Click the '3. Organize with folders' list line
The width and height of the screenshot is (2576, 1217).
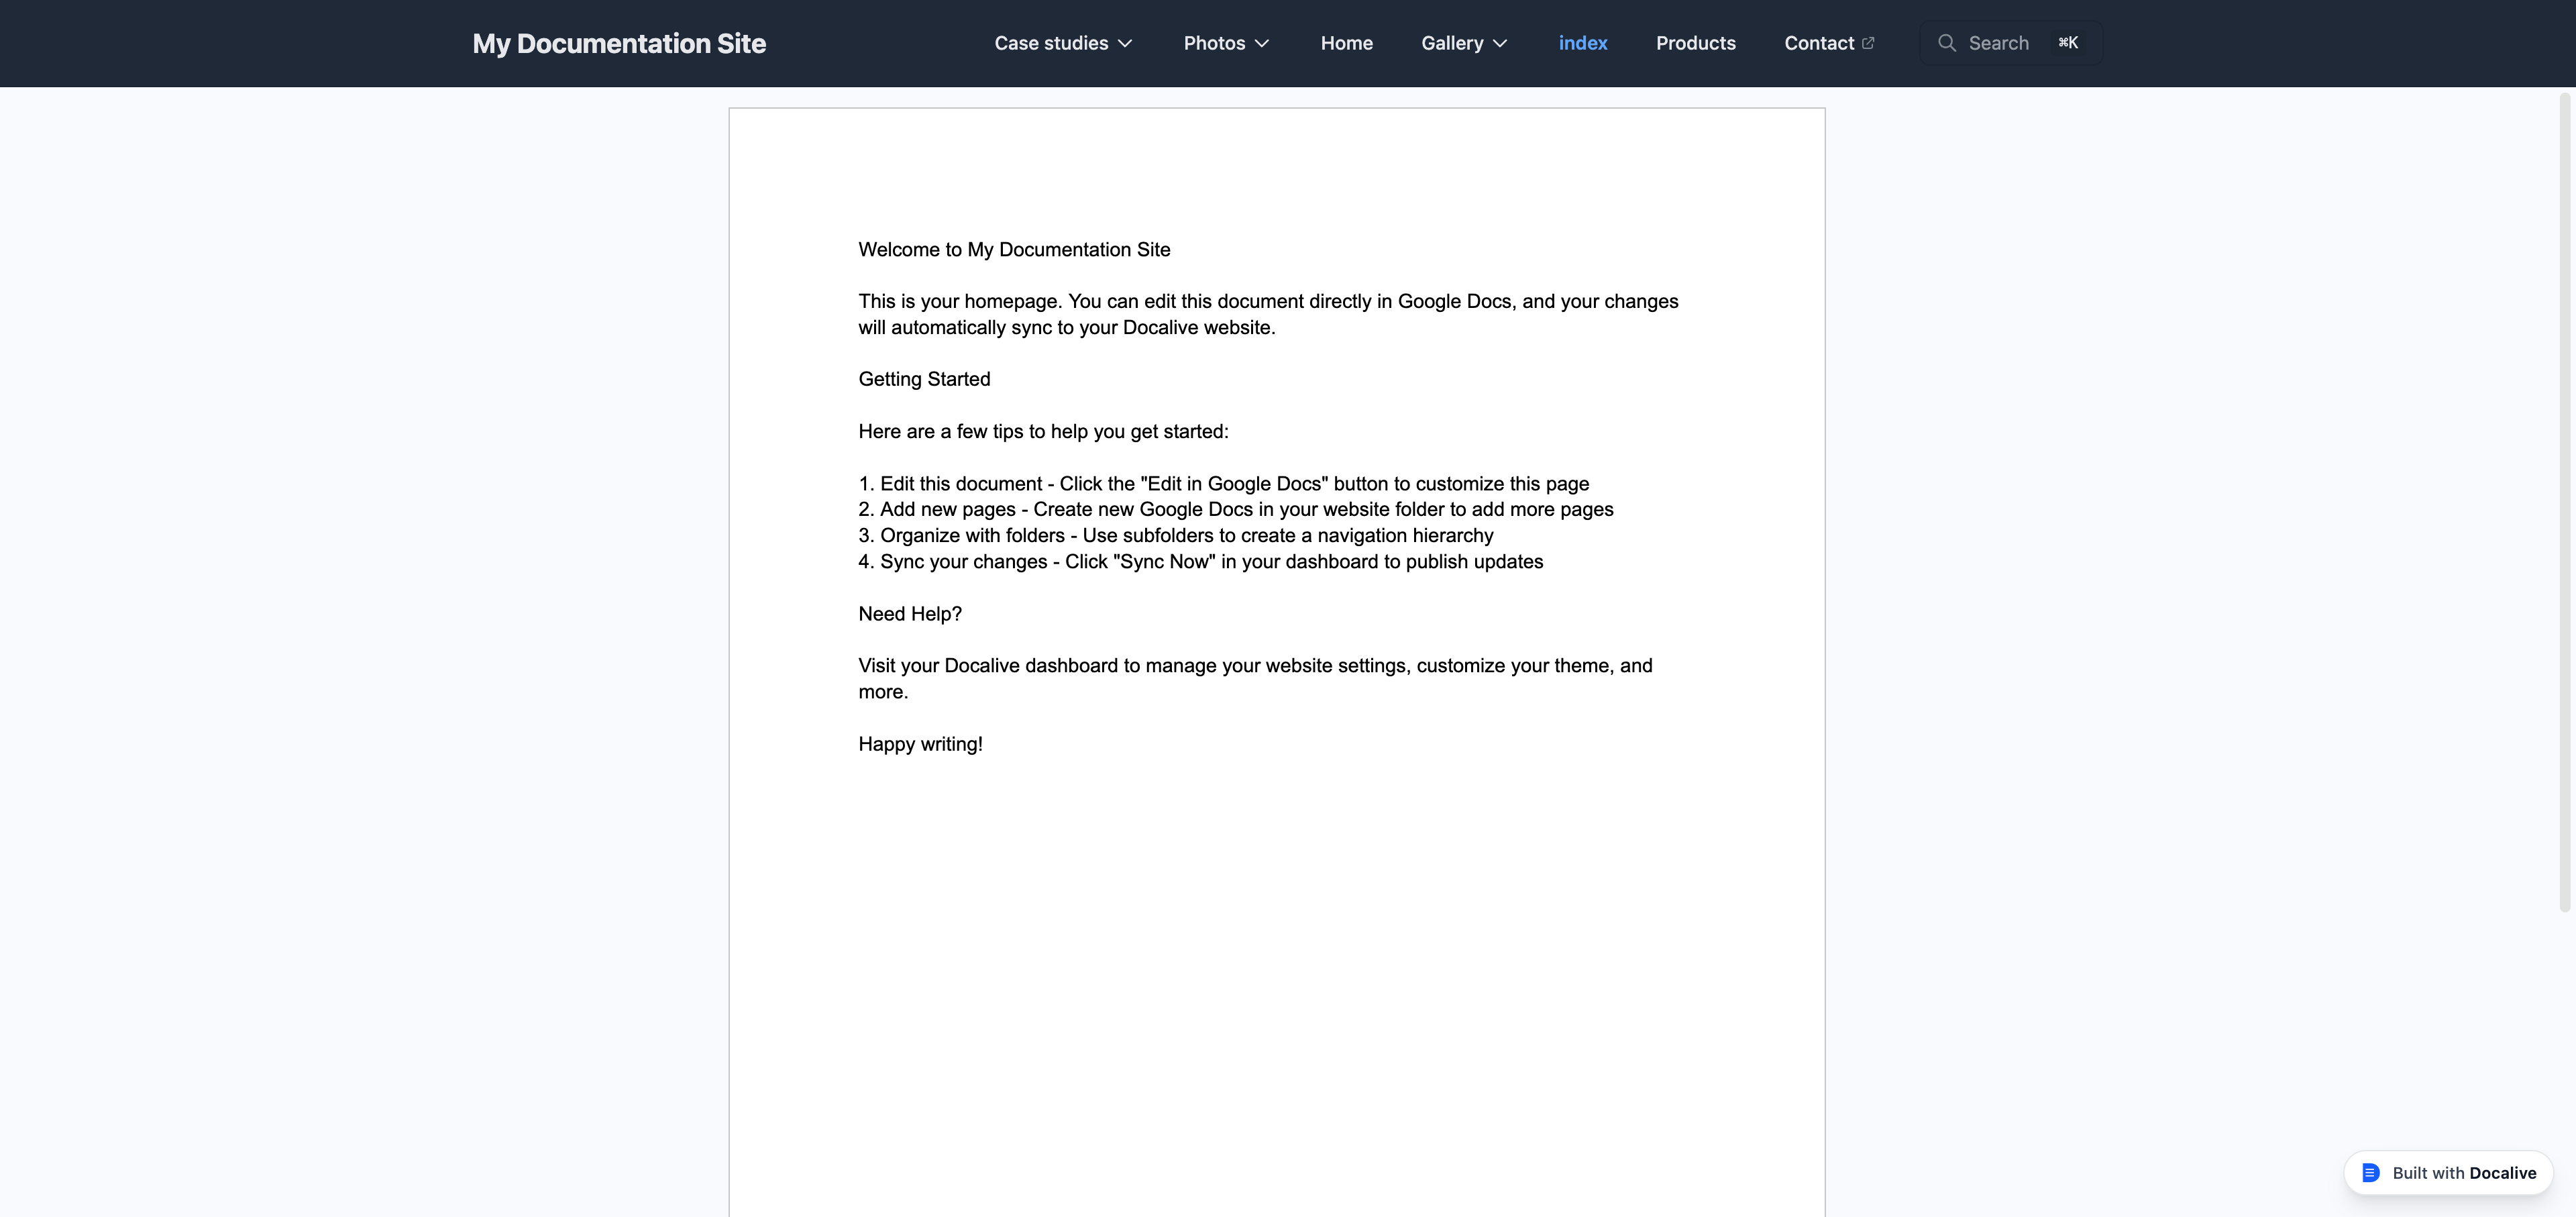[x=1175, y=535]
